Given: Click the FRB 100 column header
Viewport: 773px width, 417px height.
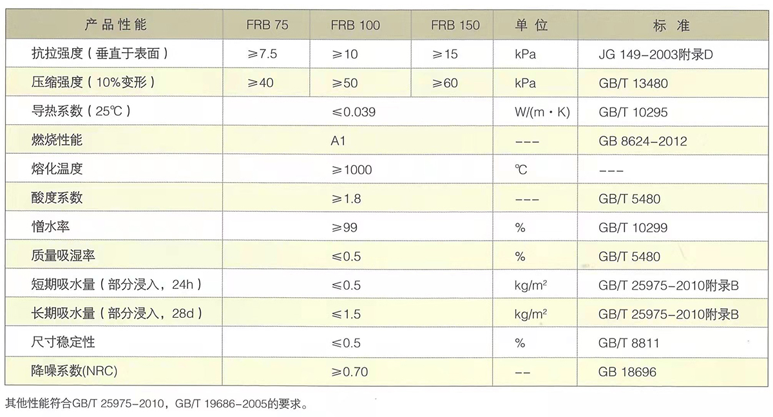Looking at the screenshot, I should 356,26.
